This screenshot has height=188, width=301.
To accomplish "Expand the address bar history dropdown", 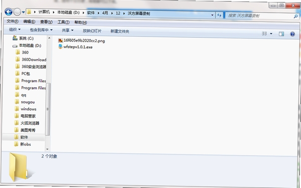I will point(212,15).
